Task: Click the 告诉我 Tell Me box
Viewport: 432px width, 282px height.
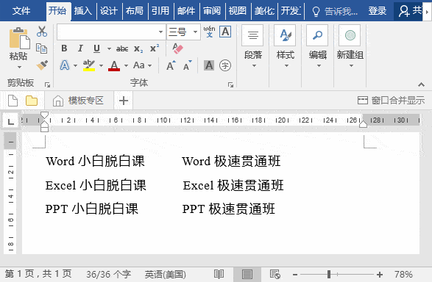Action: [x=334, y=11]
